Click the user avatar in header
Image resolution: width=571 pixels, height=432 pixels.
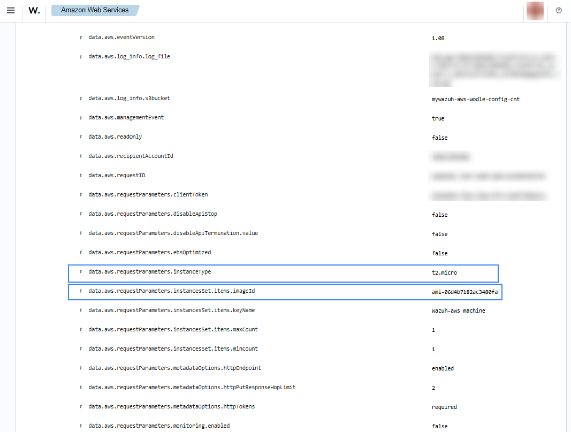pyautogui.click(x=535, y=11)
